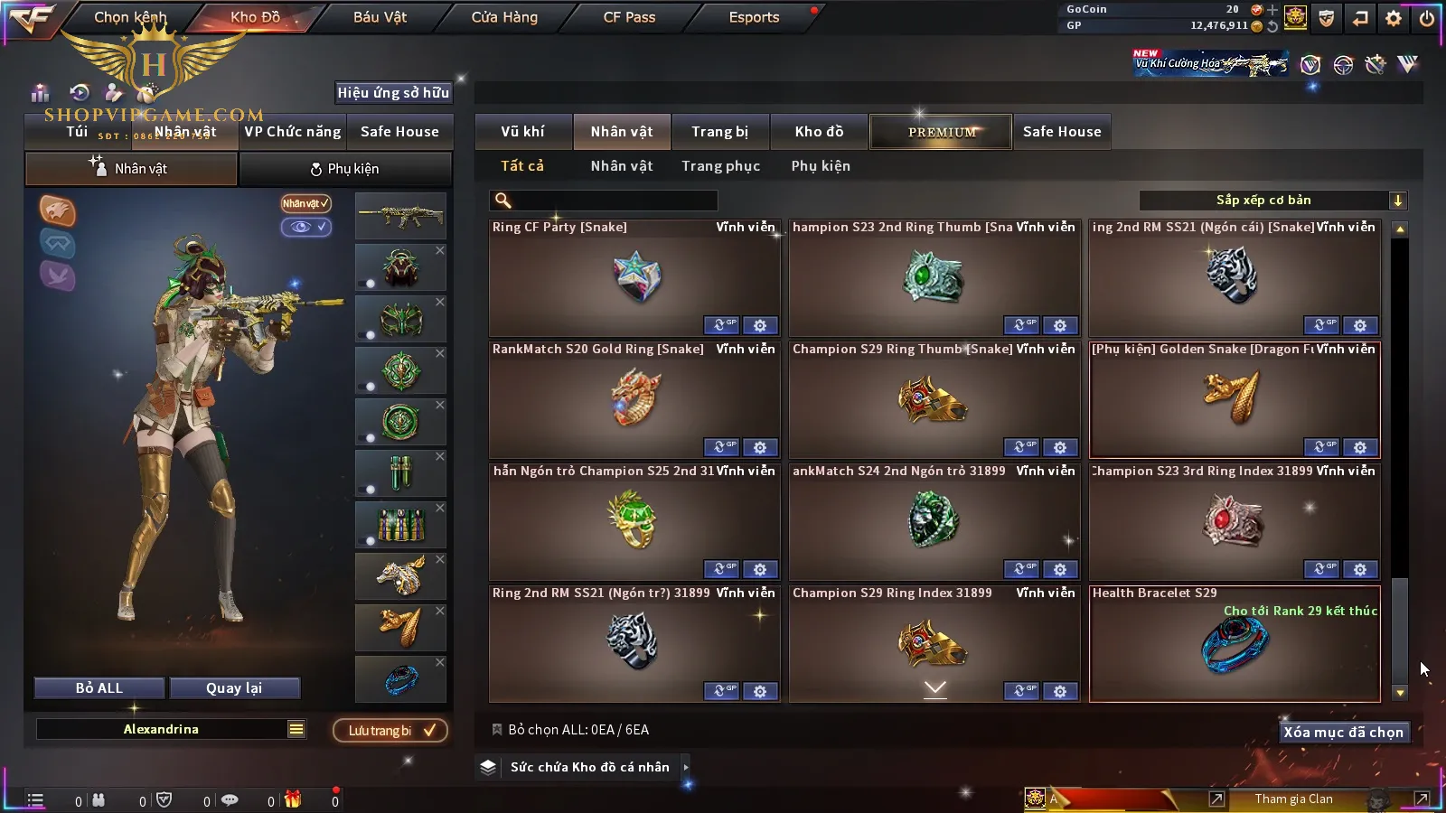Open gear settings on Ring CF Party [Snake]

point(760,325)
